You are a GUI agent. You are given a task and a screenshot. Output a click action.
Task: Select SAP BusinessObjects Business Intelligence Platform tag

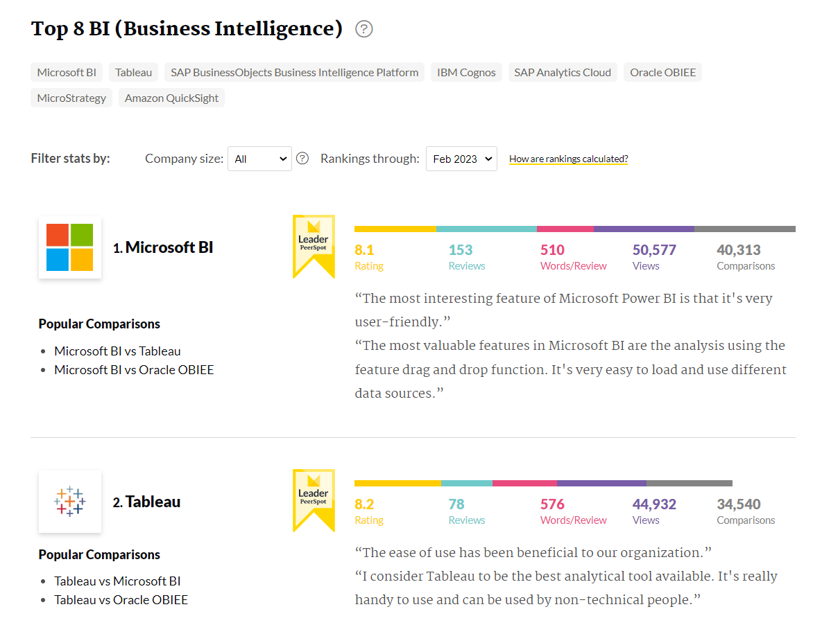coord(295,72)
